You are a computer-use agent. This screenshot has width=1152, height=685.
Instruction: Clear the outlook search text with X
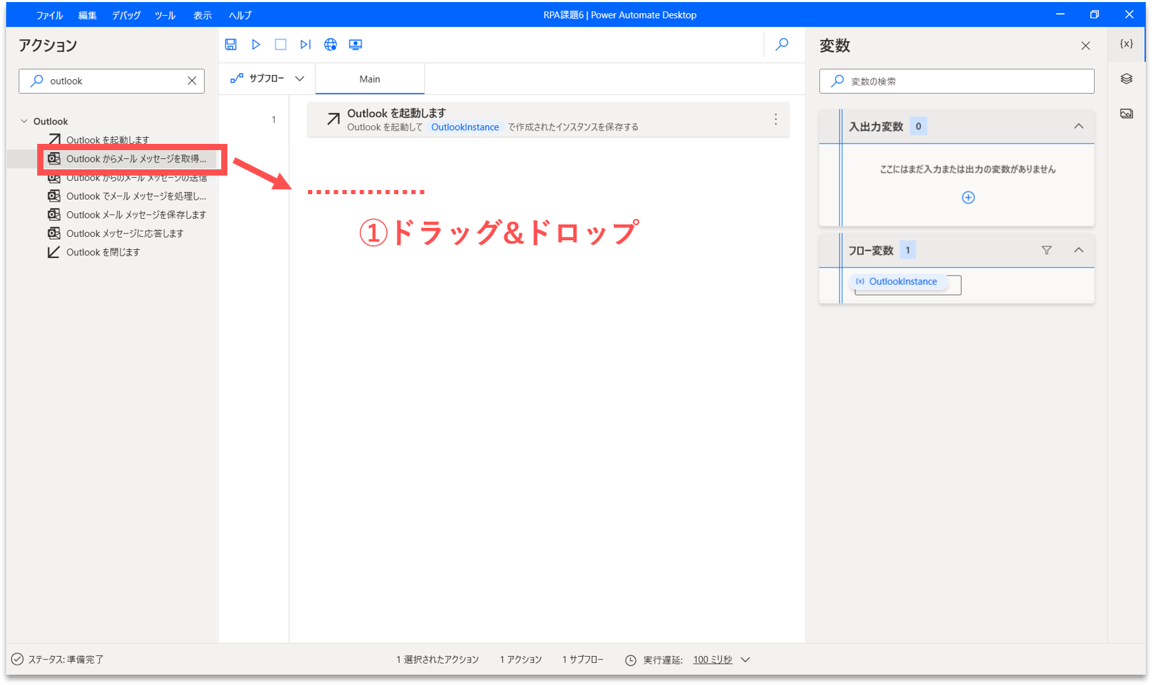[x=192, y=81]
